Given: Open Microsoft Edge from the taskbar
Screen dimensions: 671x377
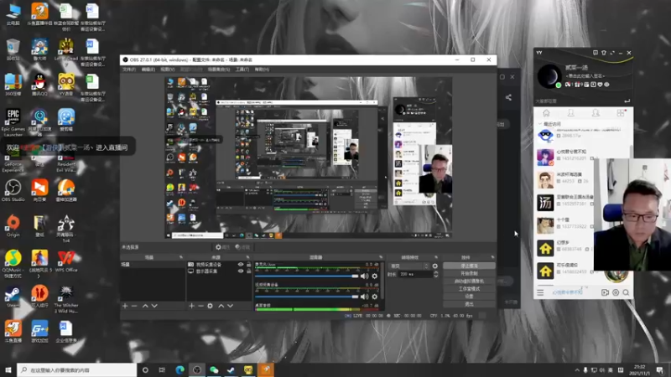Looking at the screenshot, I should [x=179, y=370].
